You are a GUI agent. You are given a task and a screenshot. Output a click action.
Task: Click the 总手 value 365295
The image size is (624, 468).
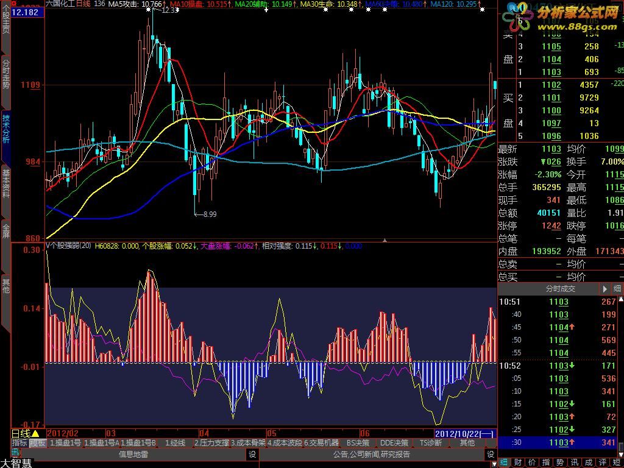coord(547,187)
